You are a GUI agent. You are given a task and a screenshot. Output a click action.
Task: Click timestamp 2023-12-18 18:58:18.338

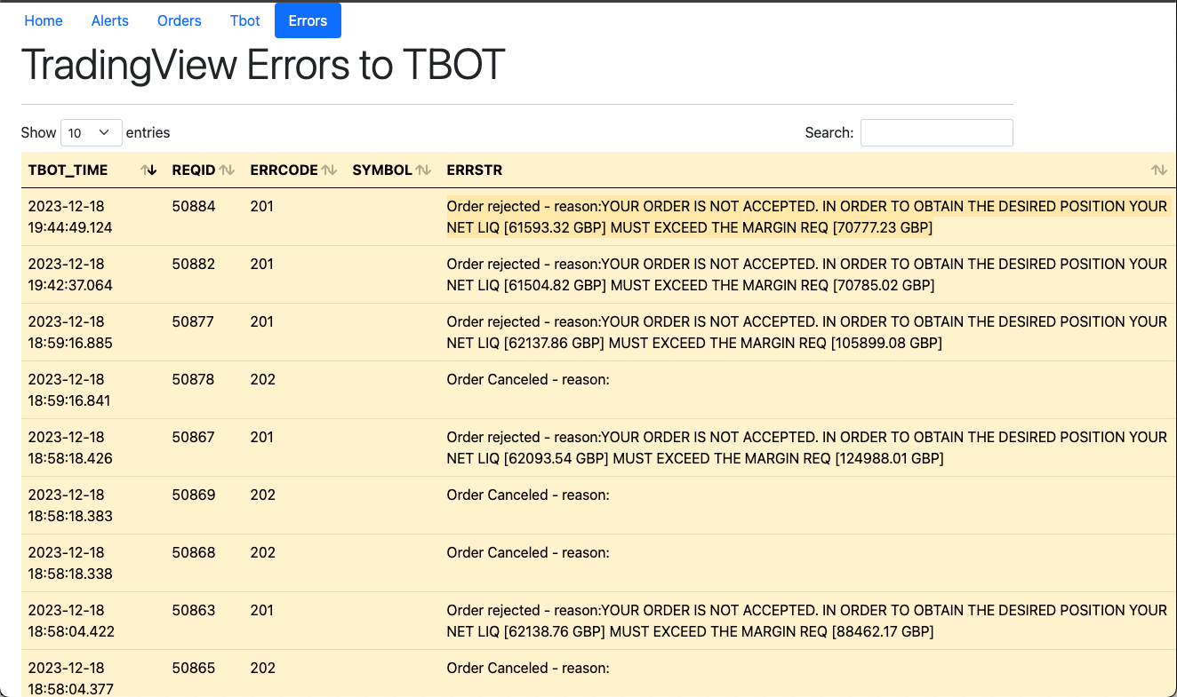point(70,563)
